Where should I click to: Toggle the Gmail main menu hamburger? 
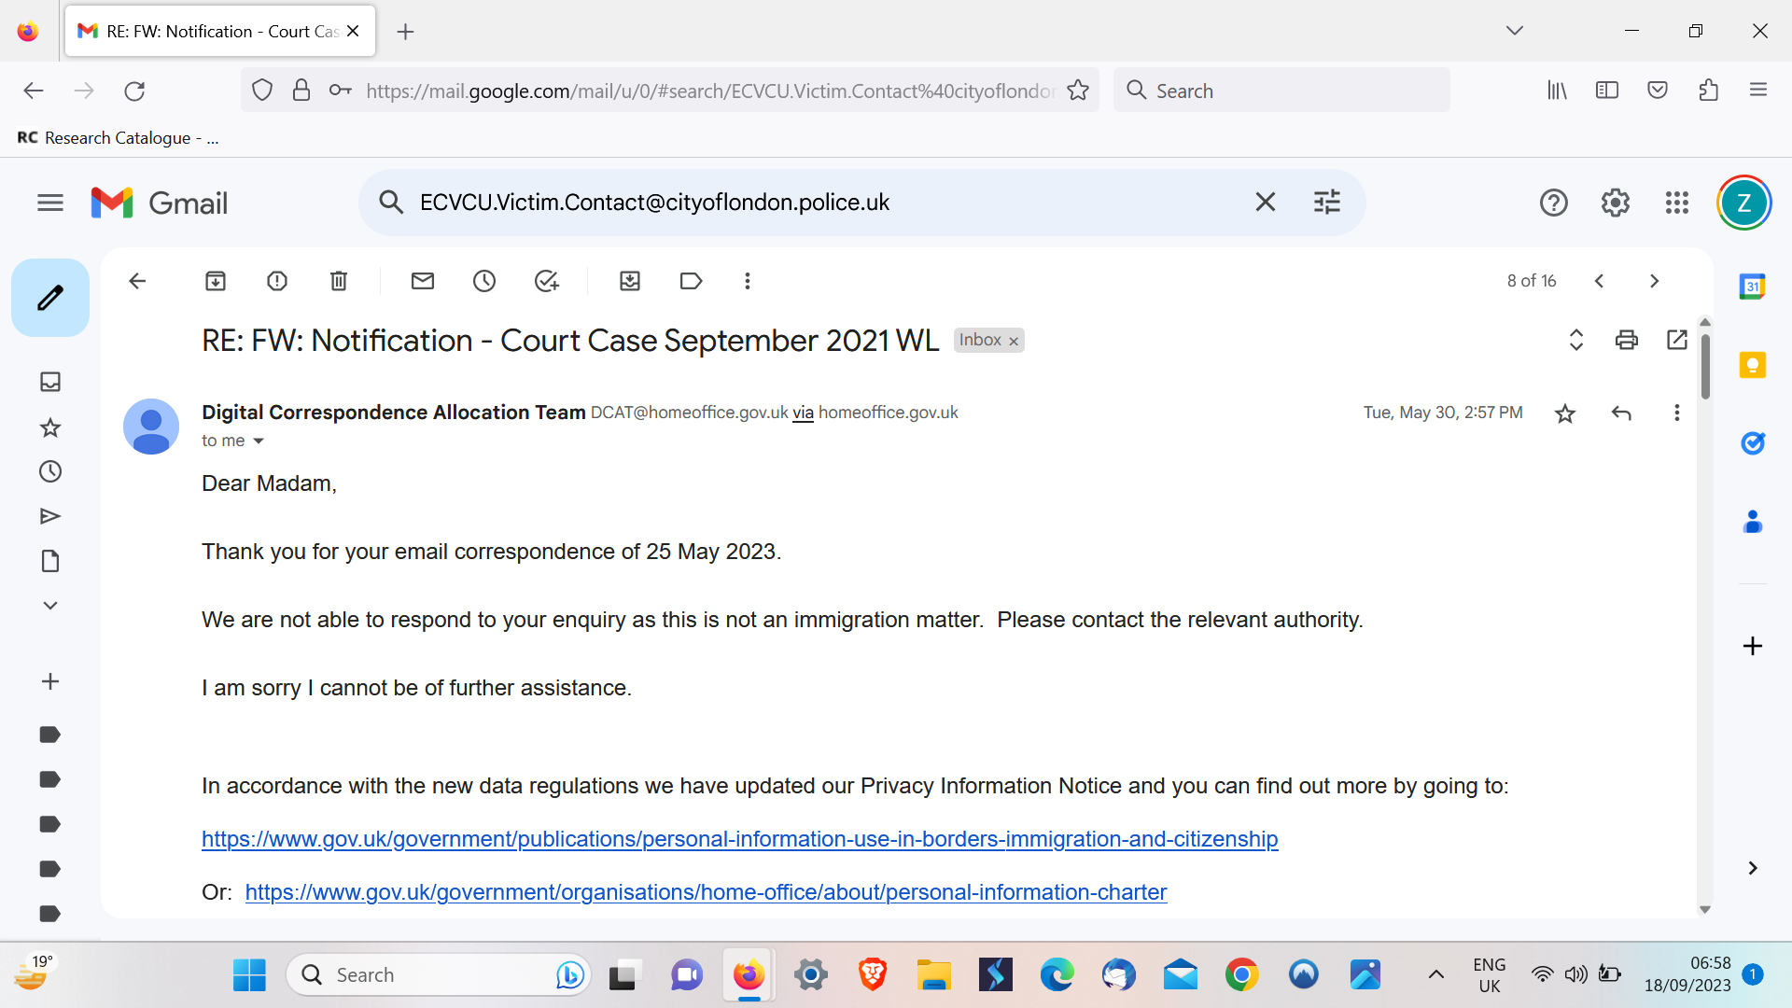[50, 203]
